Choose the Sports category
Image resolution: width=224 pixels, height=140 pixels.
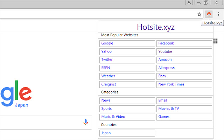(127, 109)
